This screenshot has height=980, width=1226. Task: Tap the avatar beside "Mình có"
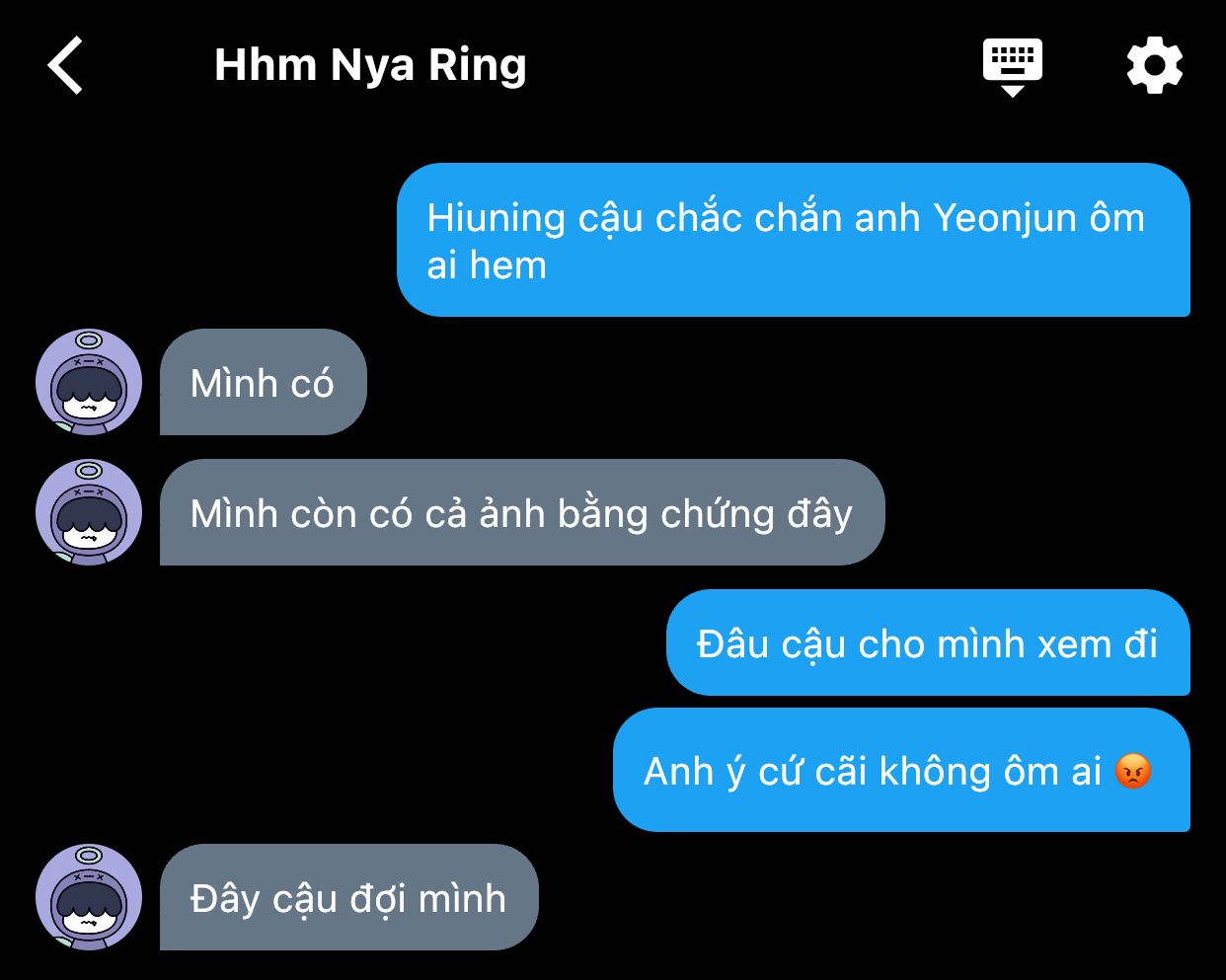coord(89,382)
